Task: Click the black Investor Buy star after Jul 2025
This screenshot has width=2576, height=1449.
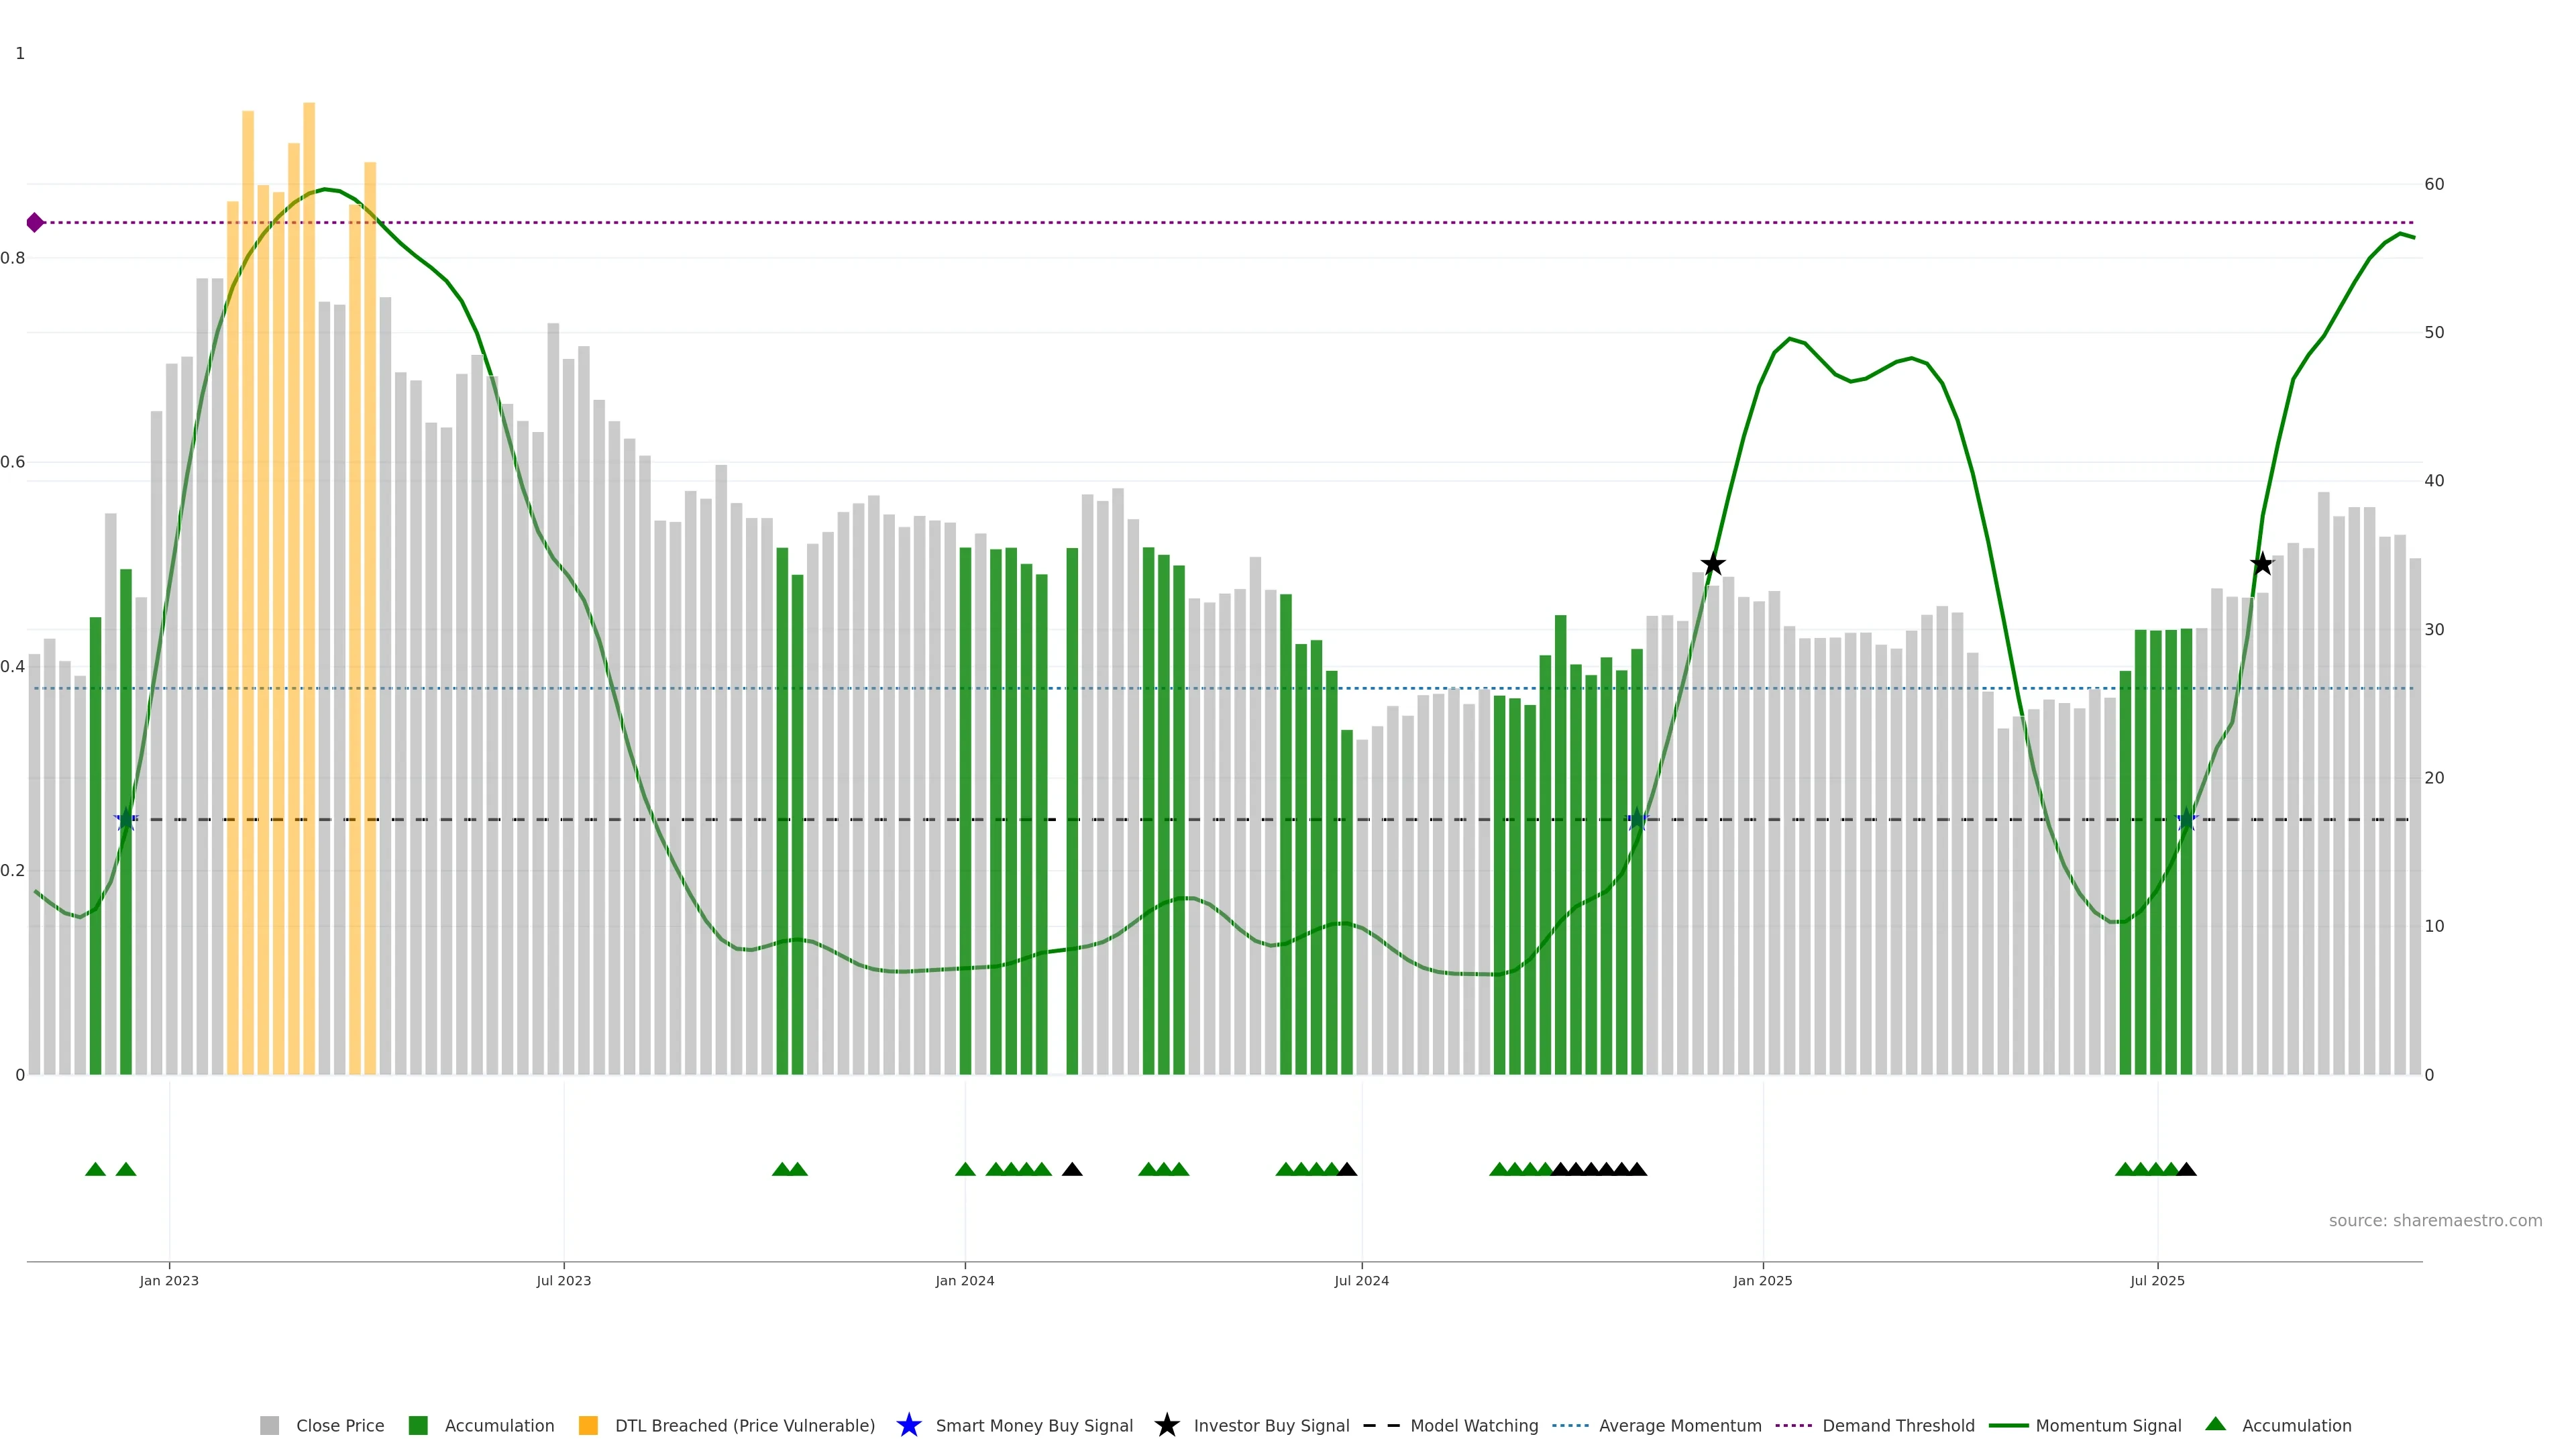Action: [2262, 564]
